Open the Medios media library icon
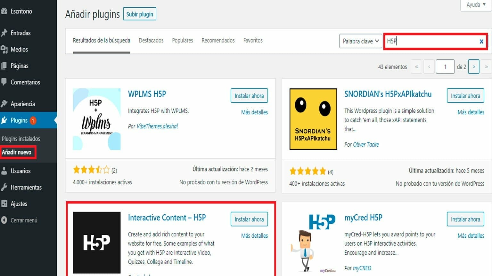 pyautogui.click(x=4, y=49)
